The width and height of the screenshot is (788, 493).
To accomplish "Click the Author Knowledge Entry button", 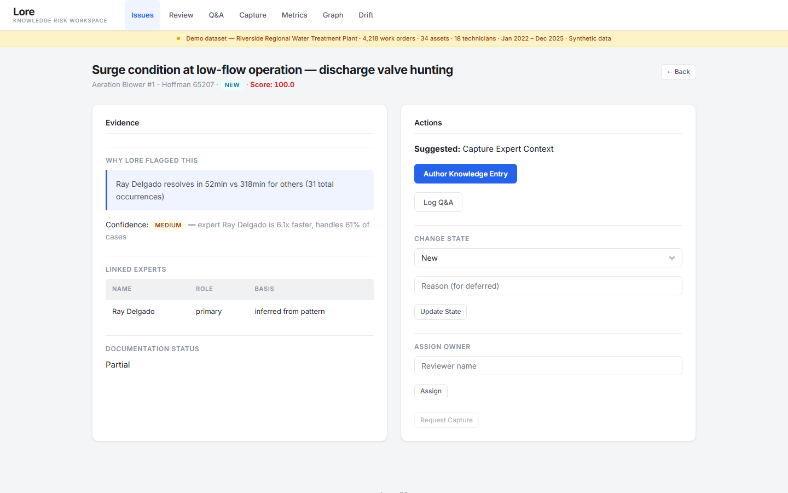I will click(x=465, y=174).
